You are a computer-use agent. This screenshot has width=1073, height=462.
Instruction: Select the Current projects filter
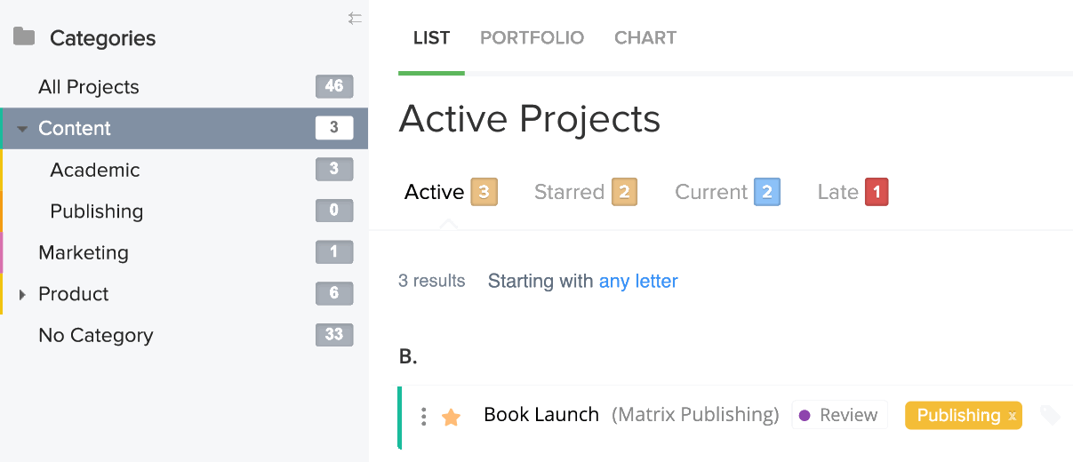727,192
